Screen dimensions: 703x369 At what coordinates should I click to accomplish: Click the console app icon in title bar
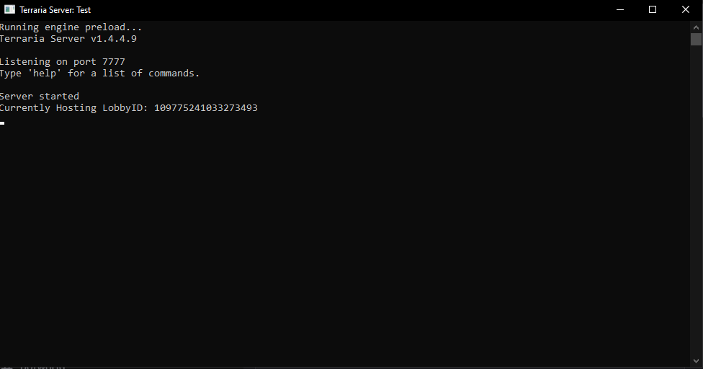tap(10, 10)
